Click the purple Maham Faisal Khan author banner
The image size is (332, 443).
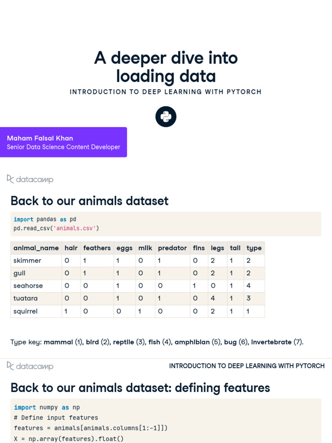click(64, 142)
